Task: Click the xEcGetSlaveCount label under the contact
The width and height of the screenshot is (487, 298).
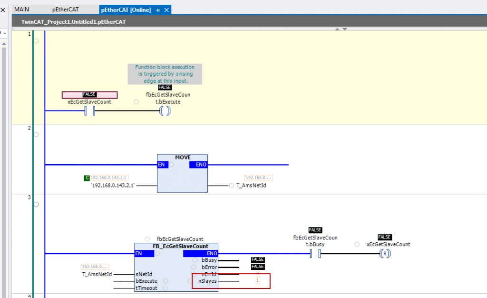Action: (x=89, y=101)
